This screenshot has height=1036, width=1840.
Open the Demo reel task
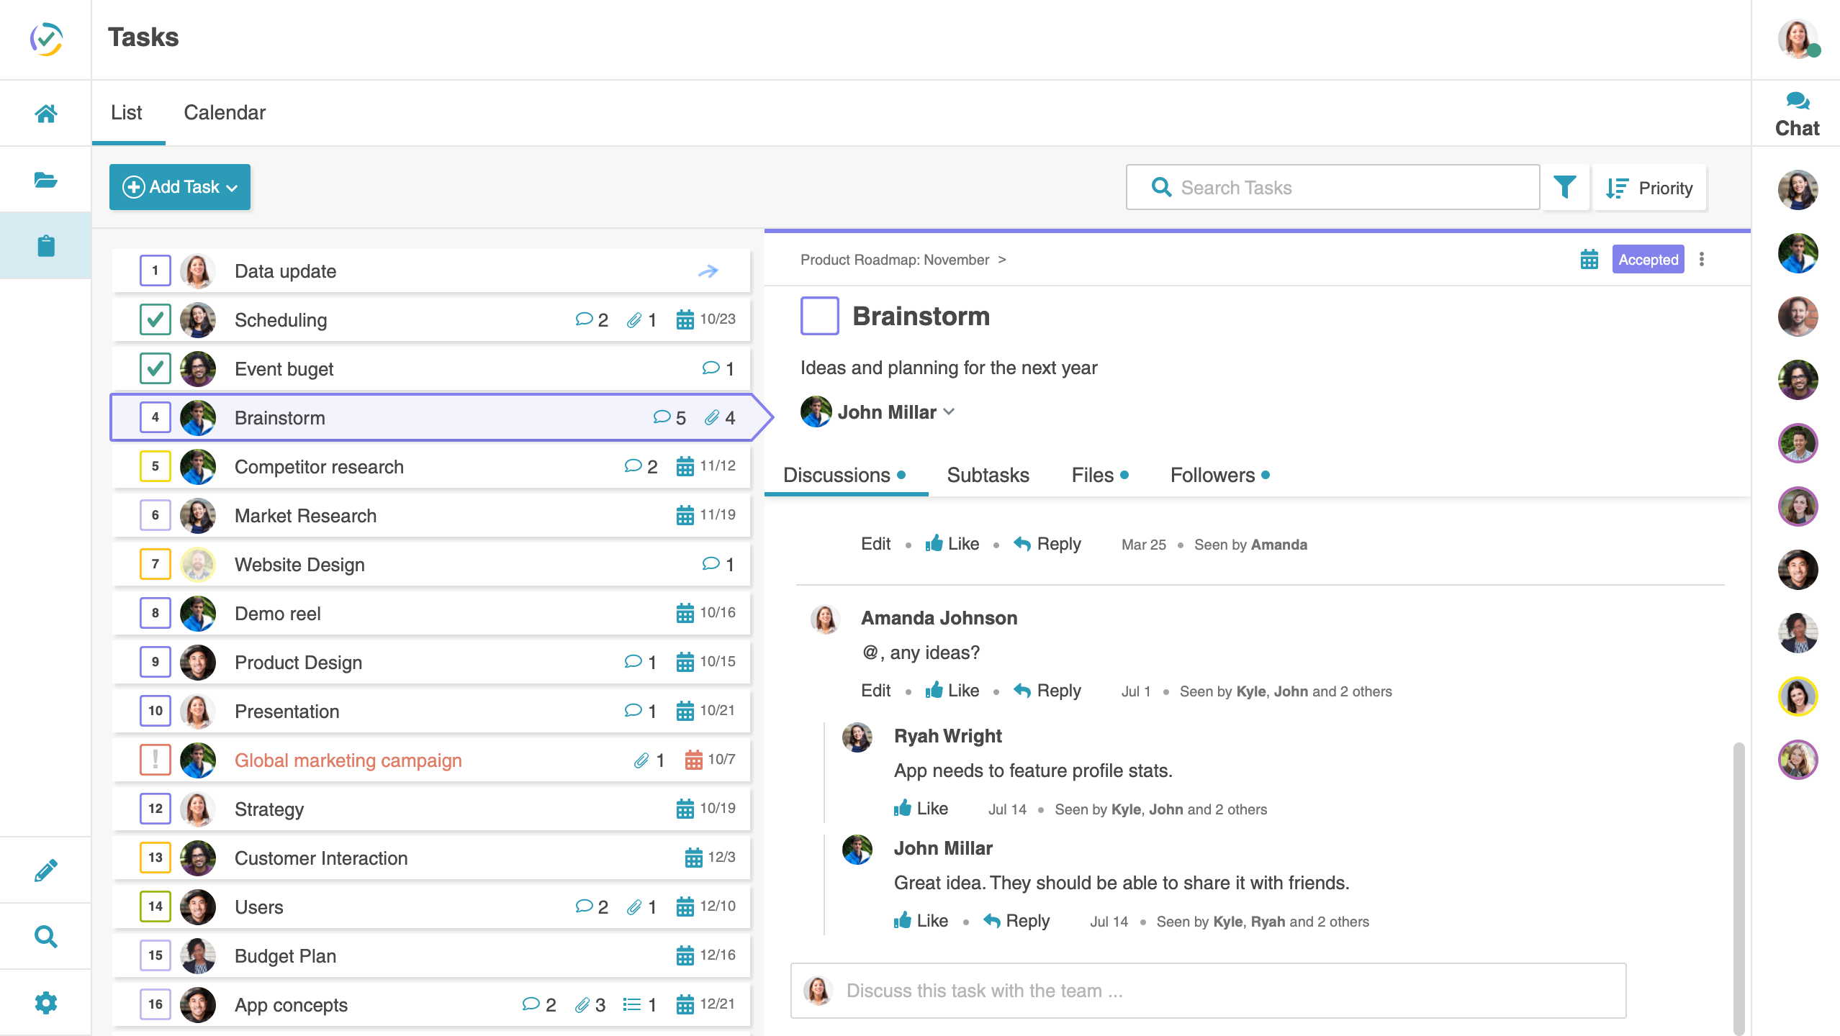432,613
